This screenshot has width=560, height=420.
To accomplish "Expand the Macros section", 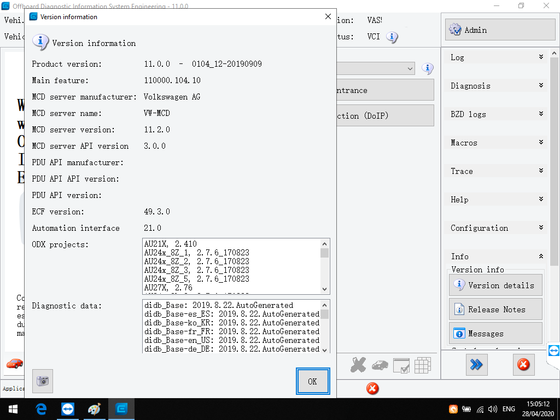I will (x=495, y=143).
